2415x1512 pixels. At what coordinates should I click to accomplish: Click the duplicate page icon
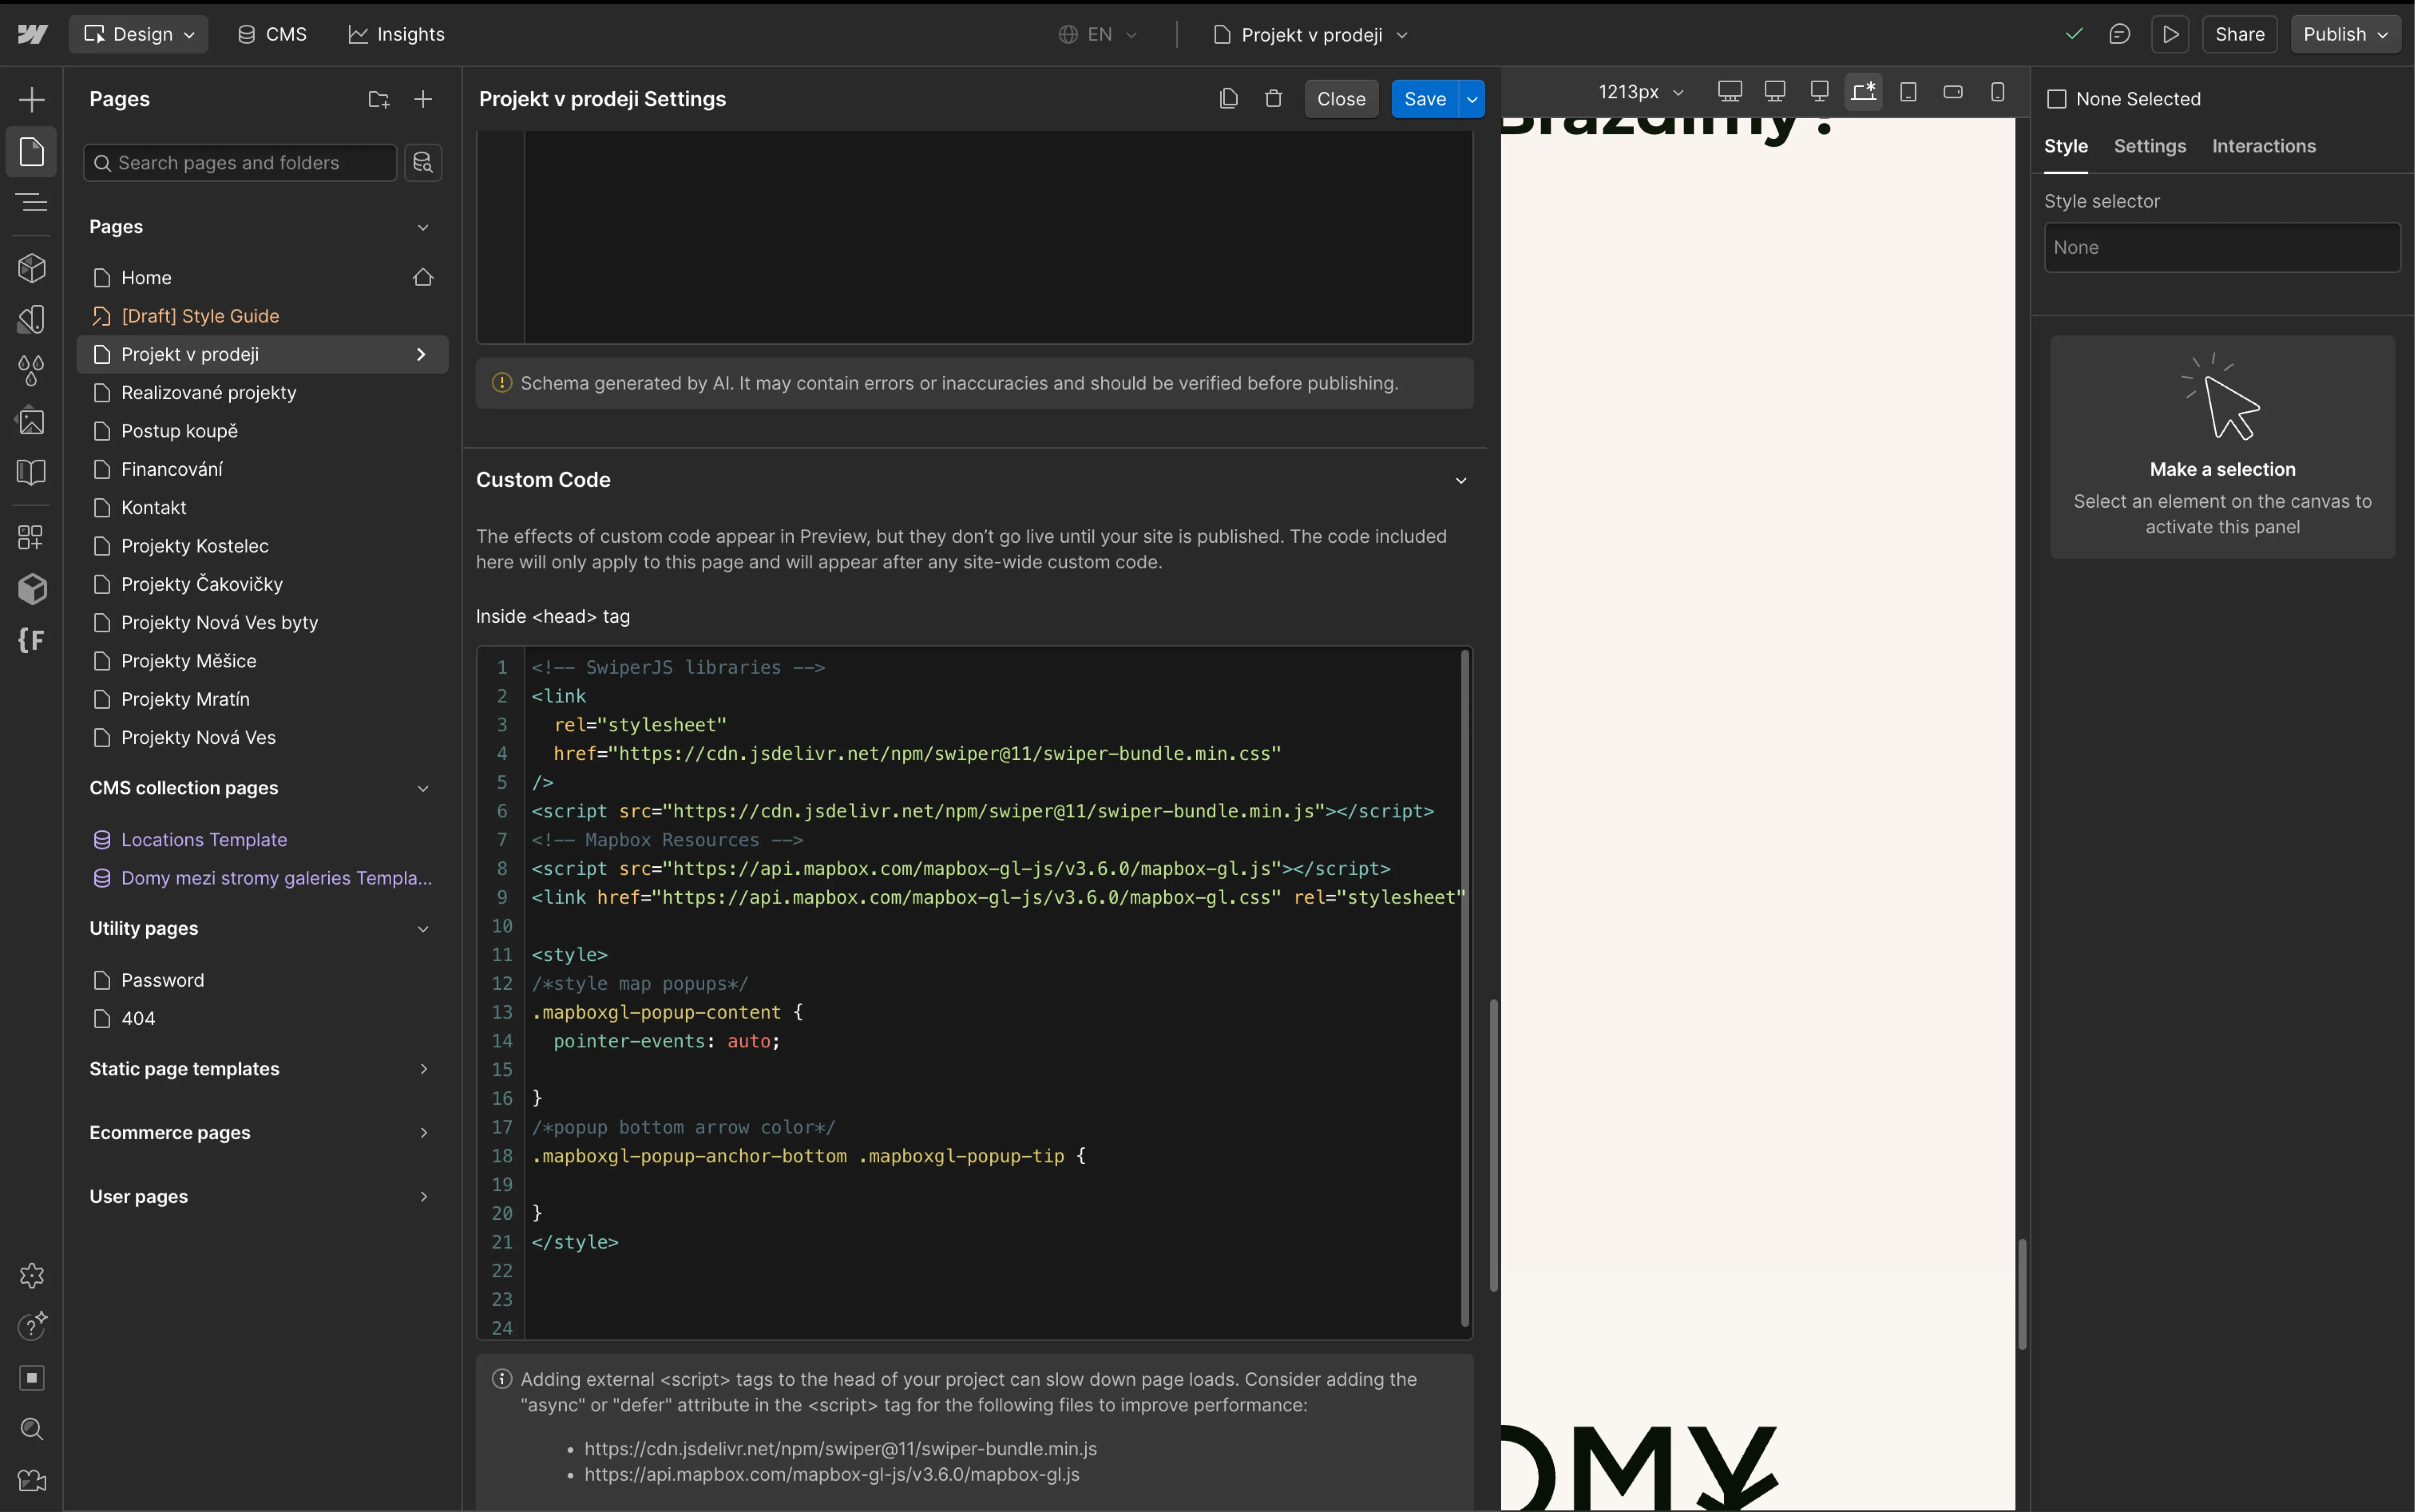coord(1228,99)
